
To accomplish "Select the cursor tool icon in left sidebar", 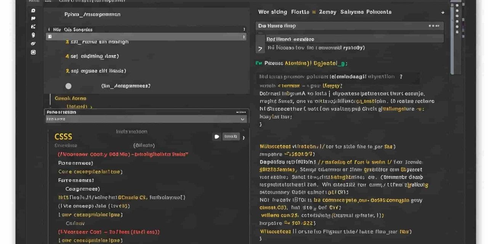I will click(x=33, y=26).
